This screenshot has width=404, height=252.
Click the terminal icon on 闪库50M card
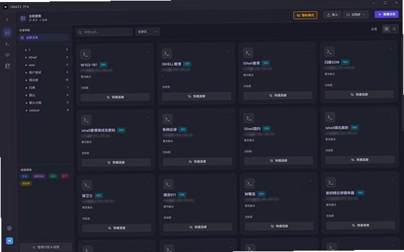click(x=329, y=51)
